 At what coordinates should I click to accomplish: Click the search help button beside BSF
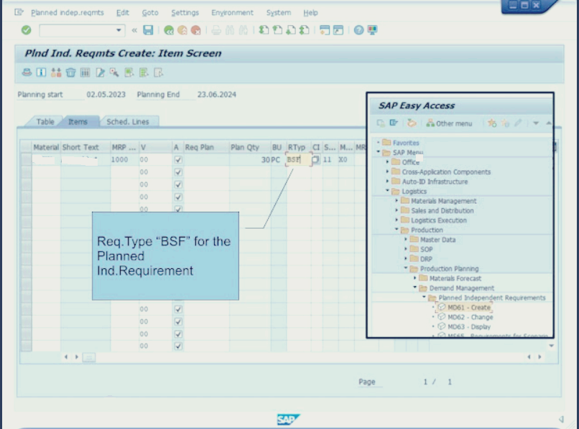tap(315, 160)
